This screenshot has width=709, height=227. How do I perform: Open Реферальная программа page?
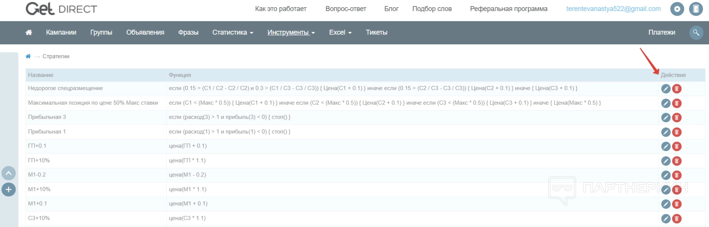point(509,9)
